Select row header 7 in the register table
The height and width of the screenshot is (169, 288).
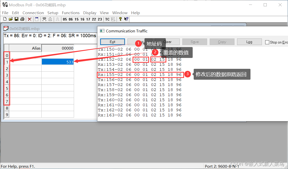(x=7, y=101)
